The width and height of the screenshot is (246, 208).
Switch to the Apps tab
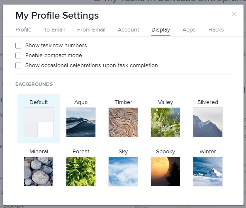coord(189,29)
